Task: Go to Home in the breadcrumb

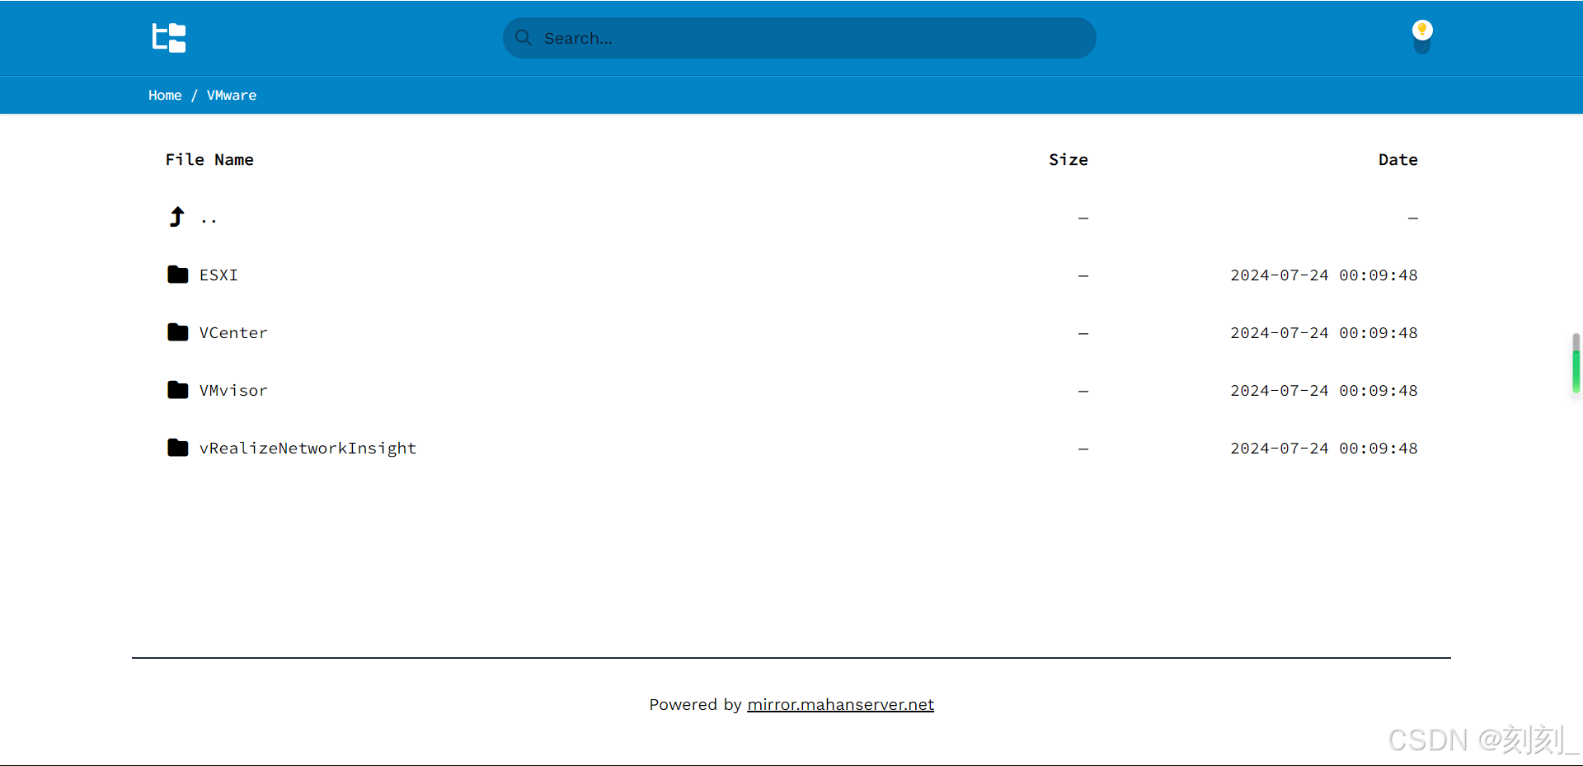Action: click(x=165, y=96)
